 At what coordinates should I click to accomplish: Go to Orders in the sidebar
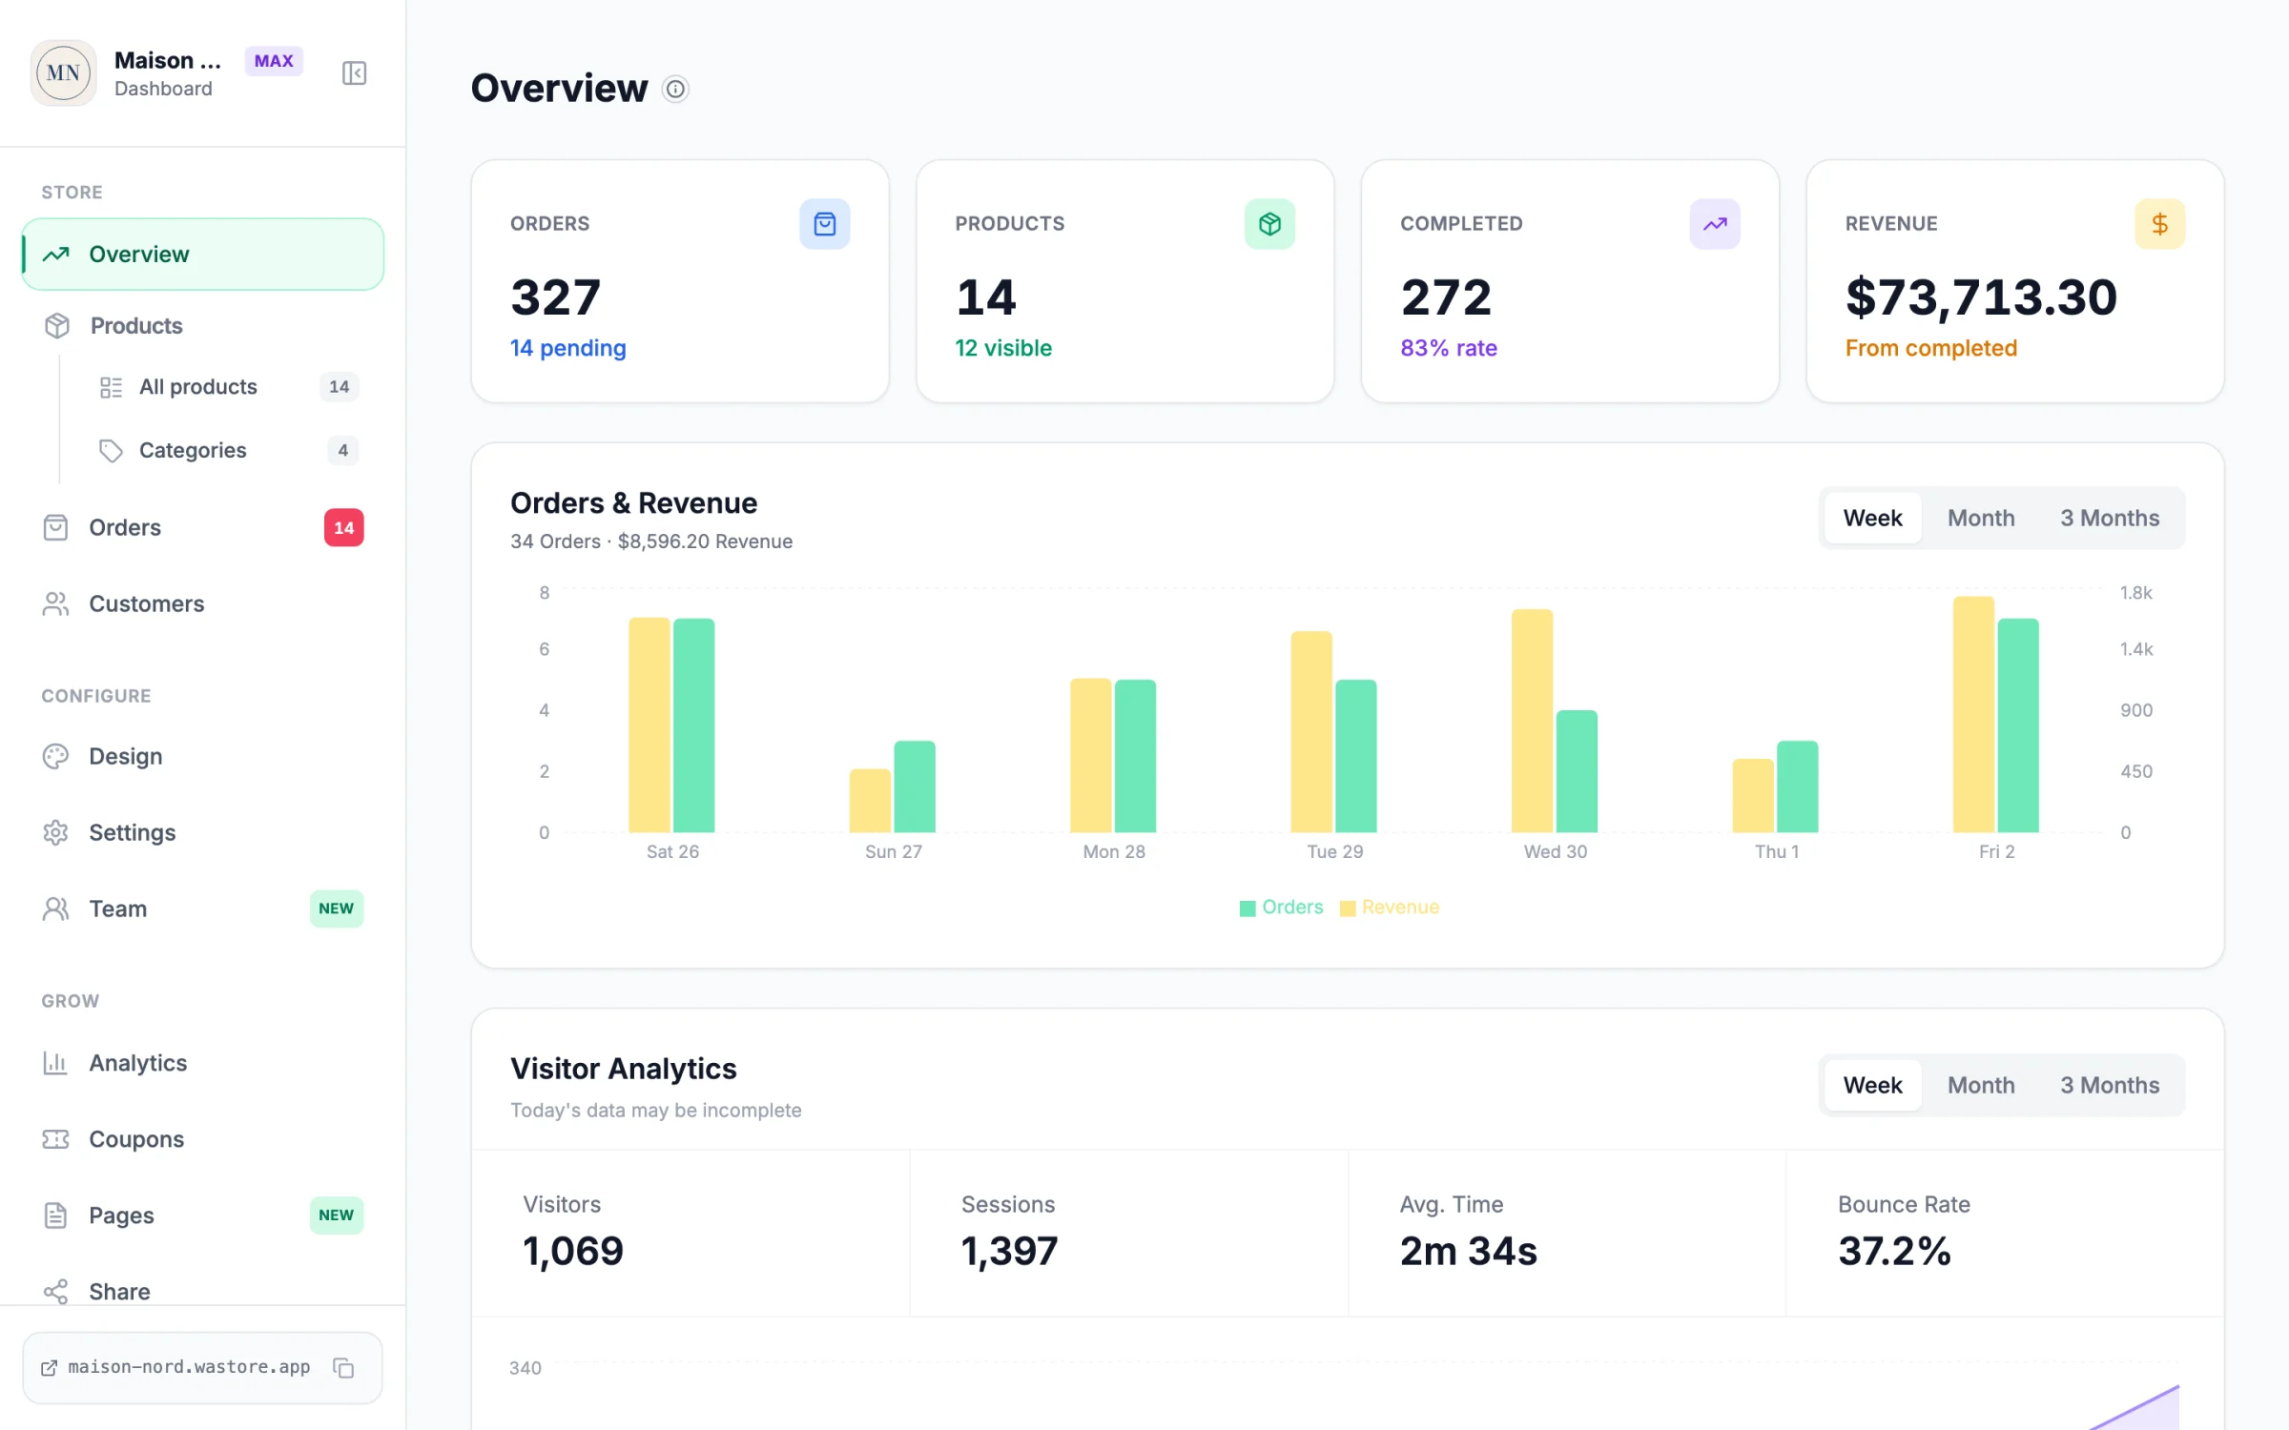pyautogui.click(x=202, y=527)
